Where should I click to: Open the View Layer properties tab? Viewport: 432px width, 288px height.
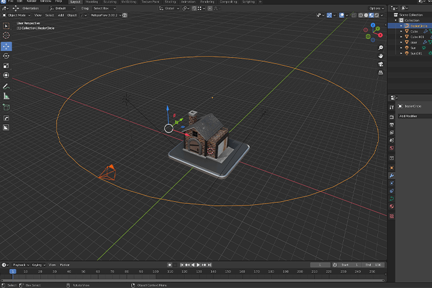pos(391,133)
